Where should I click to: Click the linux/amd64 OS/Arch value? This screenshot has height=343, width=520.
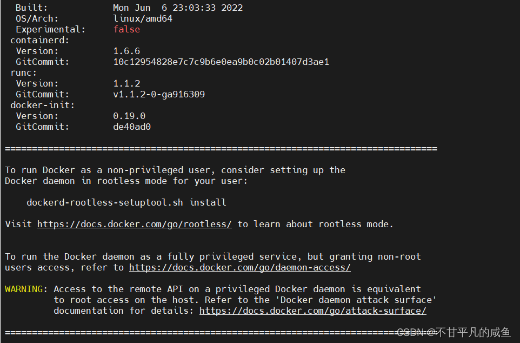point(142,18)
